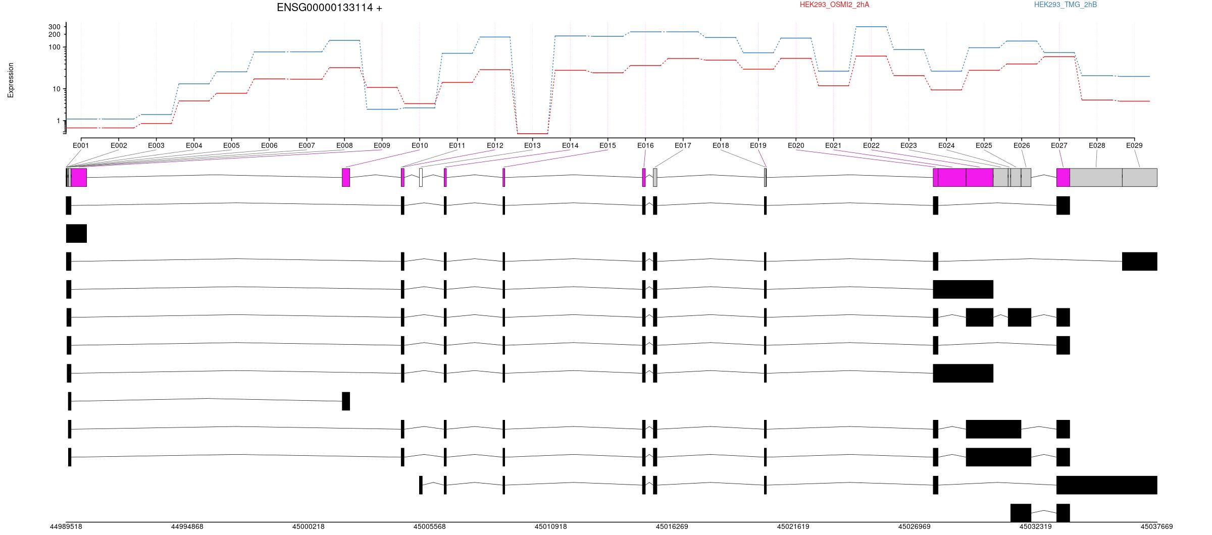
Task: Click the lowest expression dip above E013
Action: click(x=532, y=134)
